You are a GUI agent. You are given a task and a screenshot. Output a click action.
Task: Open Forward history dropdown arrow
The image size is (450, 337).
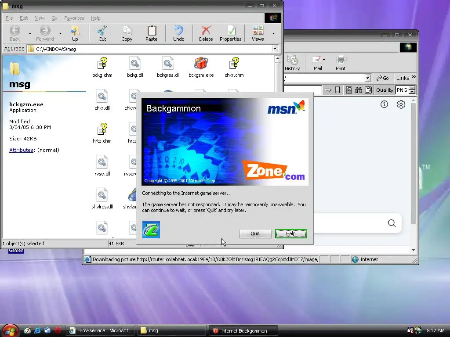60,33
